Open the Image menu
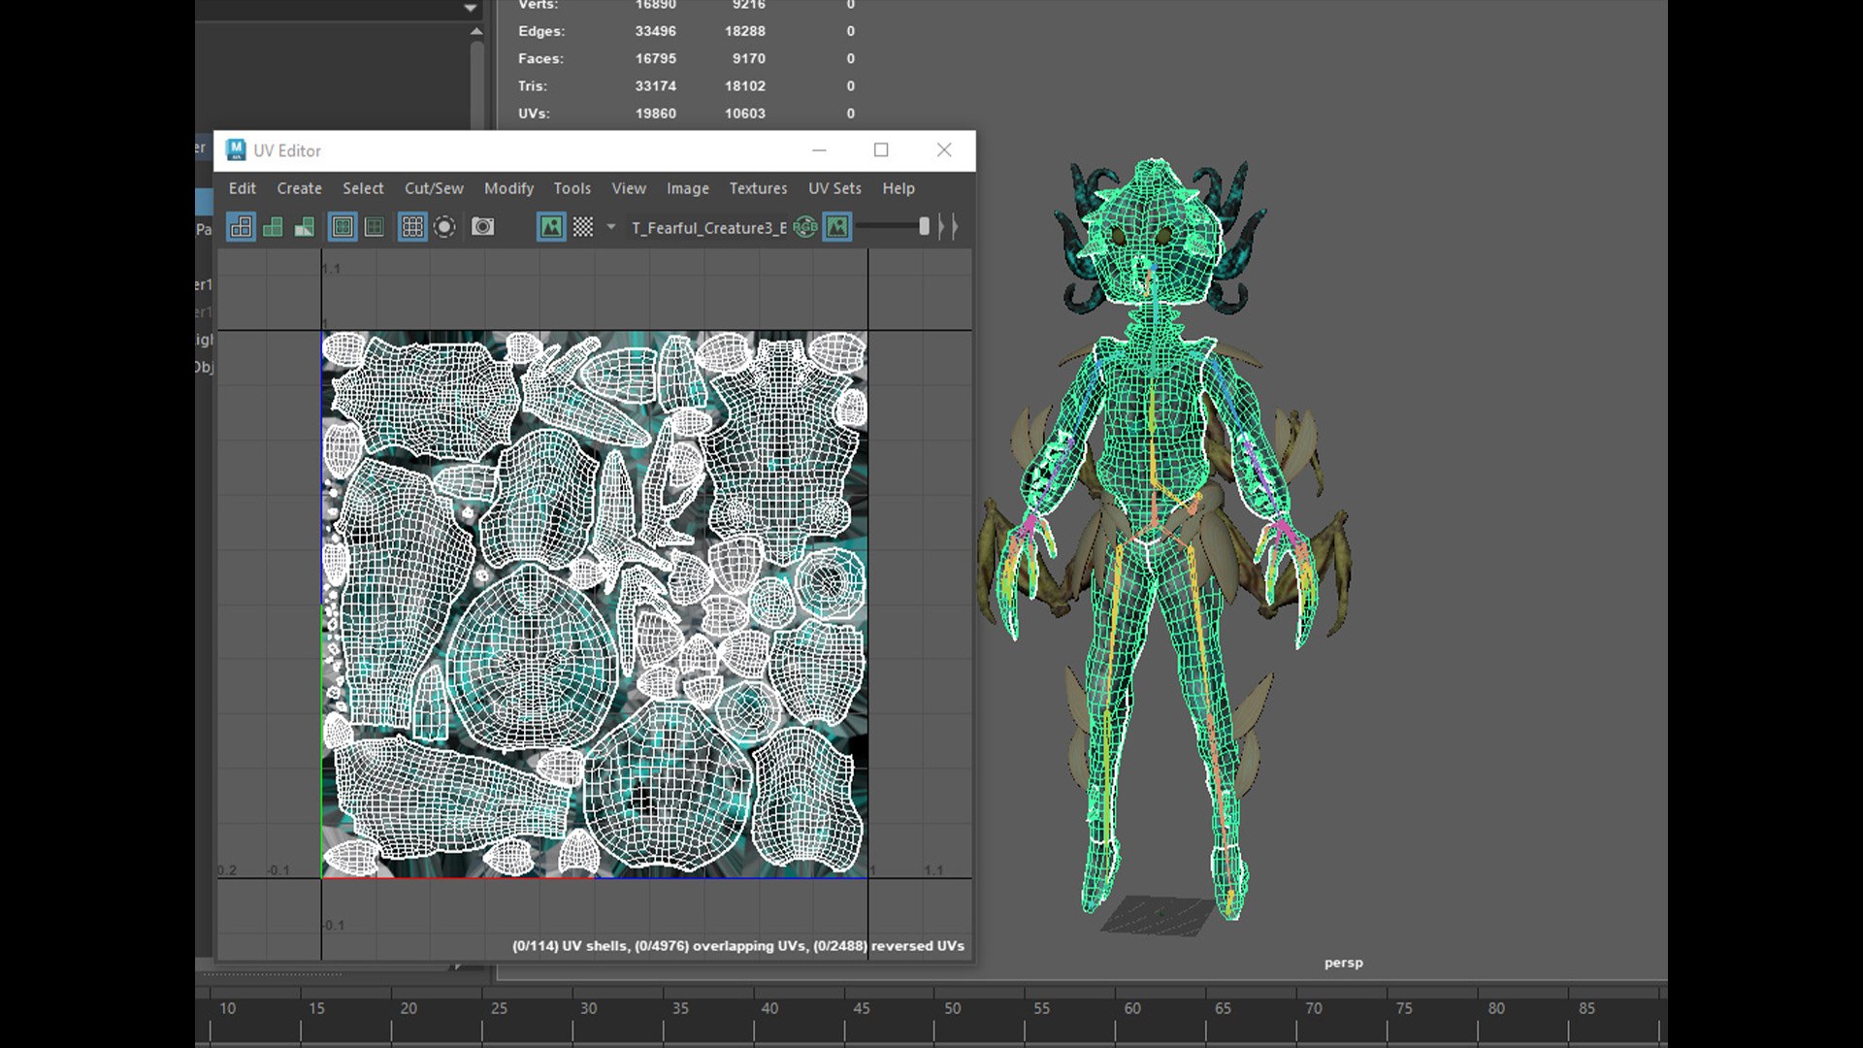The width and height of the screenshot is (1863, 1048). pos(688,188)
